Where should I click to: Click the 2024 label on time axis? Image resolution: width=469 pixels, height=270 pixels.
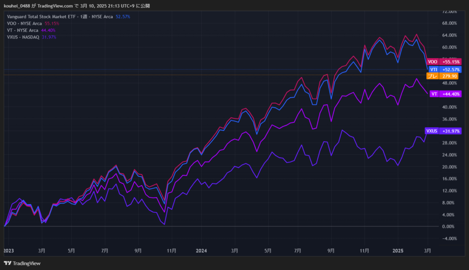coord(201,251)
